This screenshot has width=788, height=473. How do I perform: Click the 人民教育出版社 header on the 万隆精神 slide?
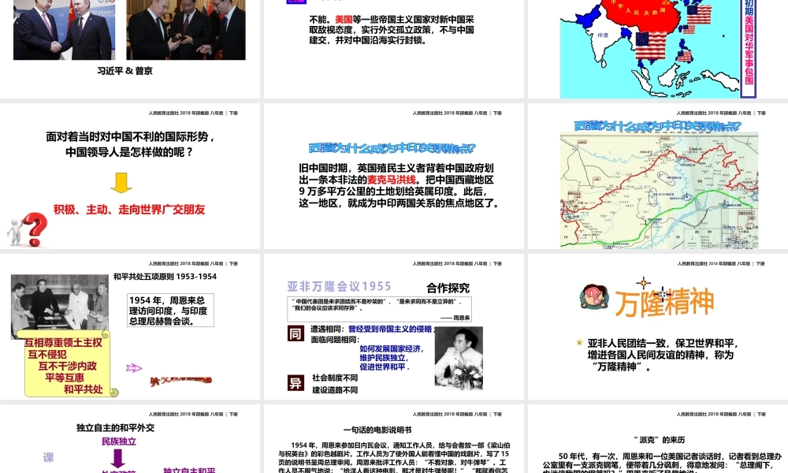pos(721,263)
